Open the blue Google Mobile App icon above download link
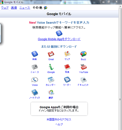This screenshot has width=122, height=130. point(59,33)
